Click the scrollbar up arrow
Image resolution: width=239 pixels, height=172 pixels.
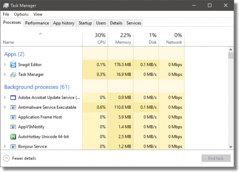231,50
